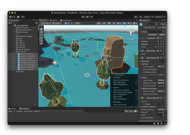Select the Hand view tool
Image resolution: width=190 pixels, height=135 pixels.
tap(41, 29)
